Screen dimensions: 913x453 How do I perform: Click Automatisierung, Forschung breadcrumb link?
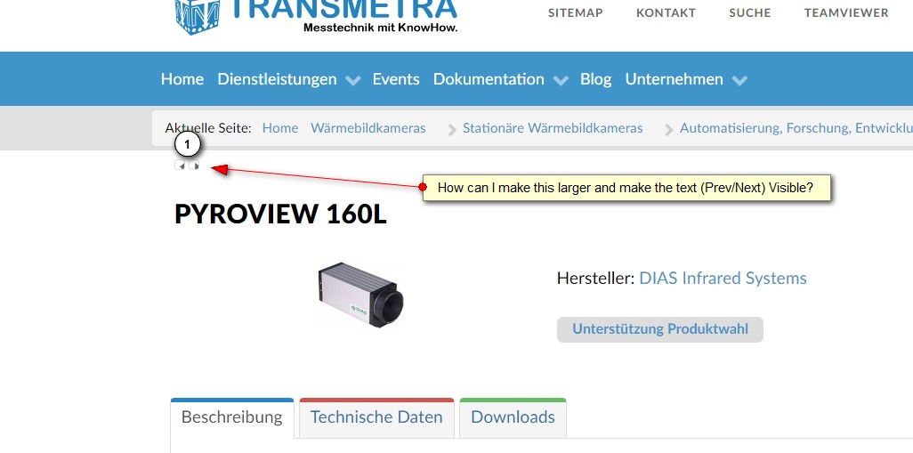[796, 128]
